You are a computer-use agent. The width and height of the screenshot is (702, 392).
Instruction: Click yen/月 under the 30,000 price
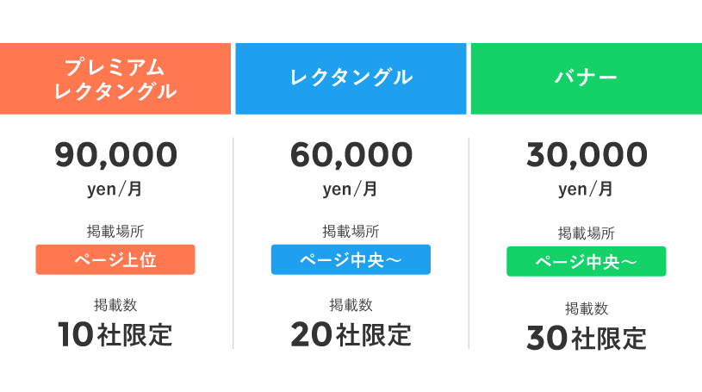pos(586,189)
